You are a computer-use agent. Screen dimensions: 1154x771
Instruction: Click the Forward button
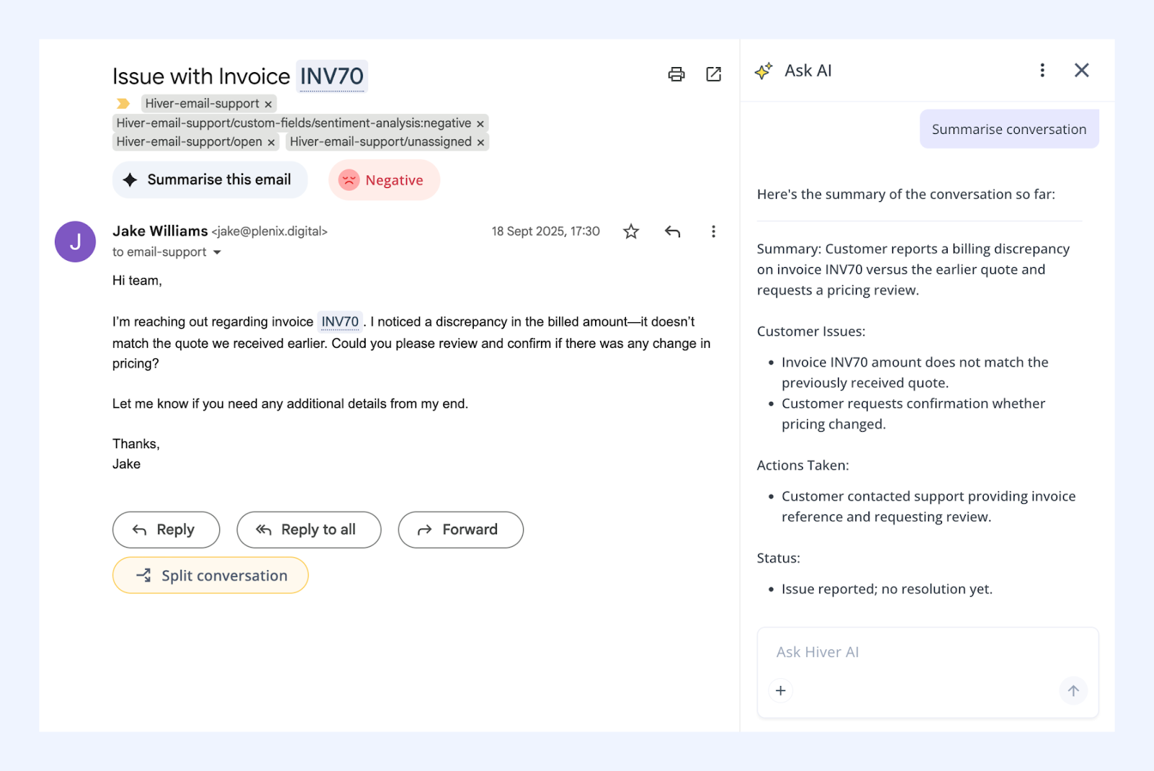461,530
